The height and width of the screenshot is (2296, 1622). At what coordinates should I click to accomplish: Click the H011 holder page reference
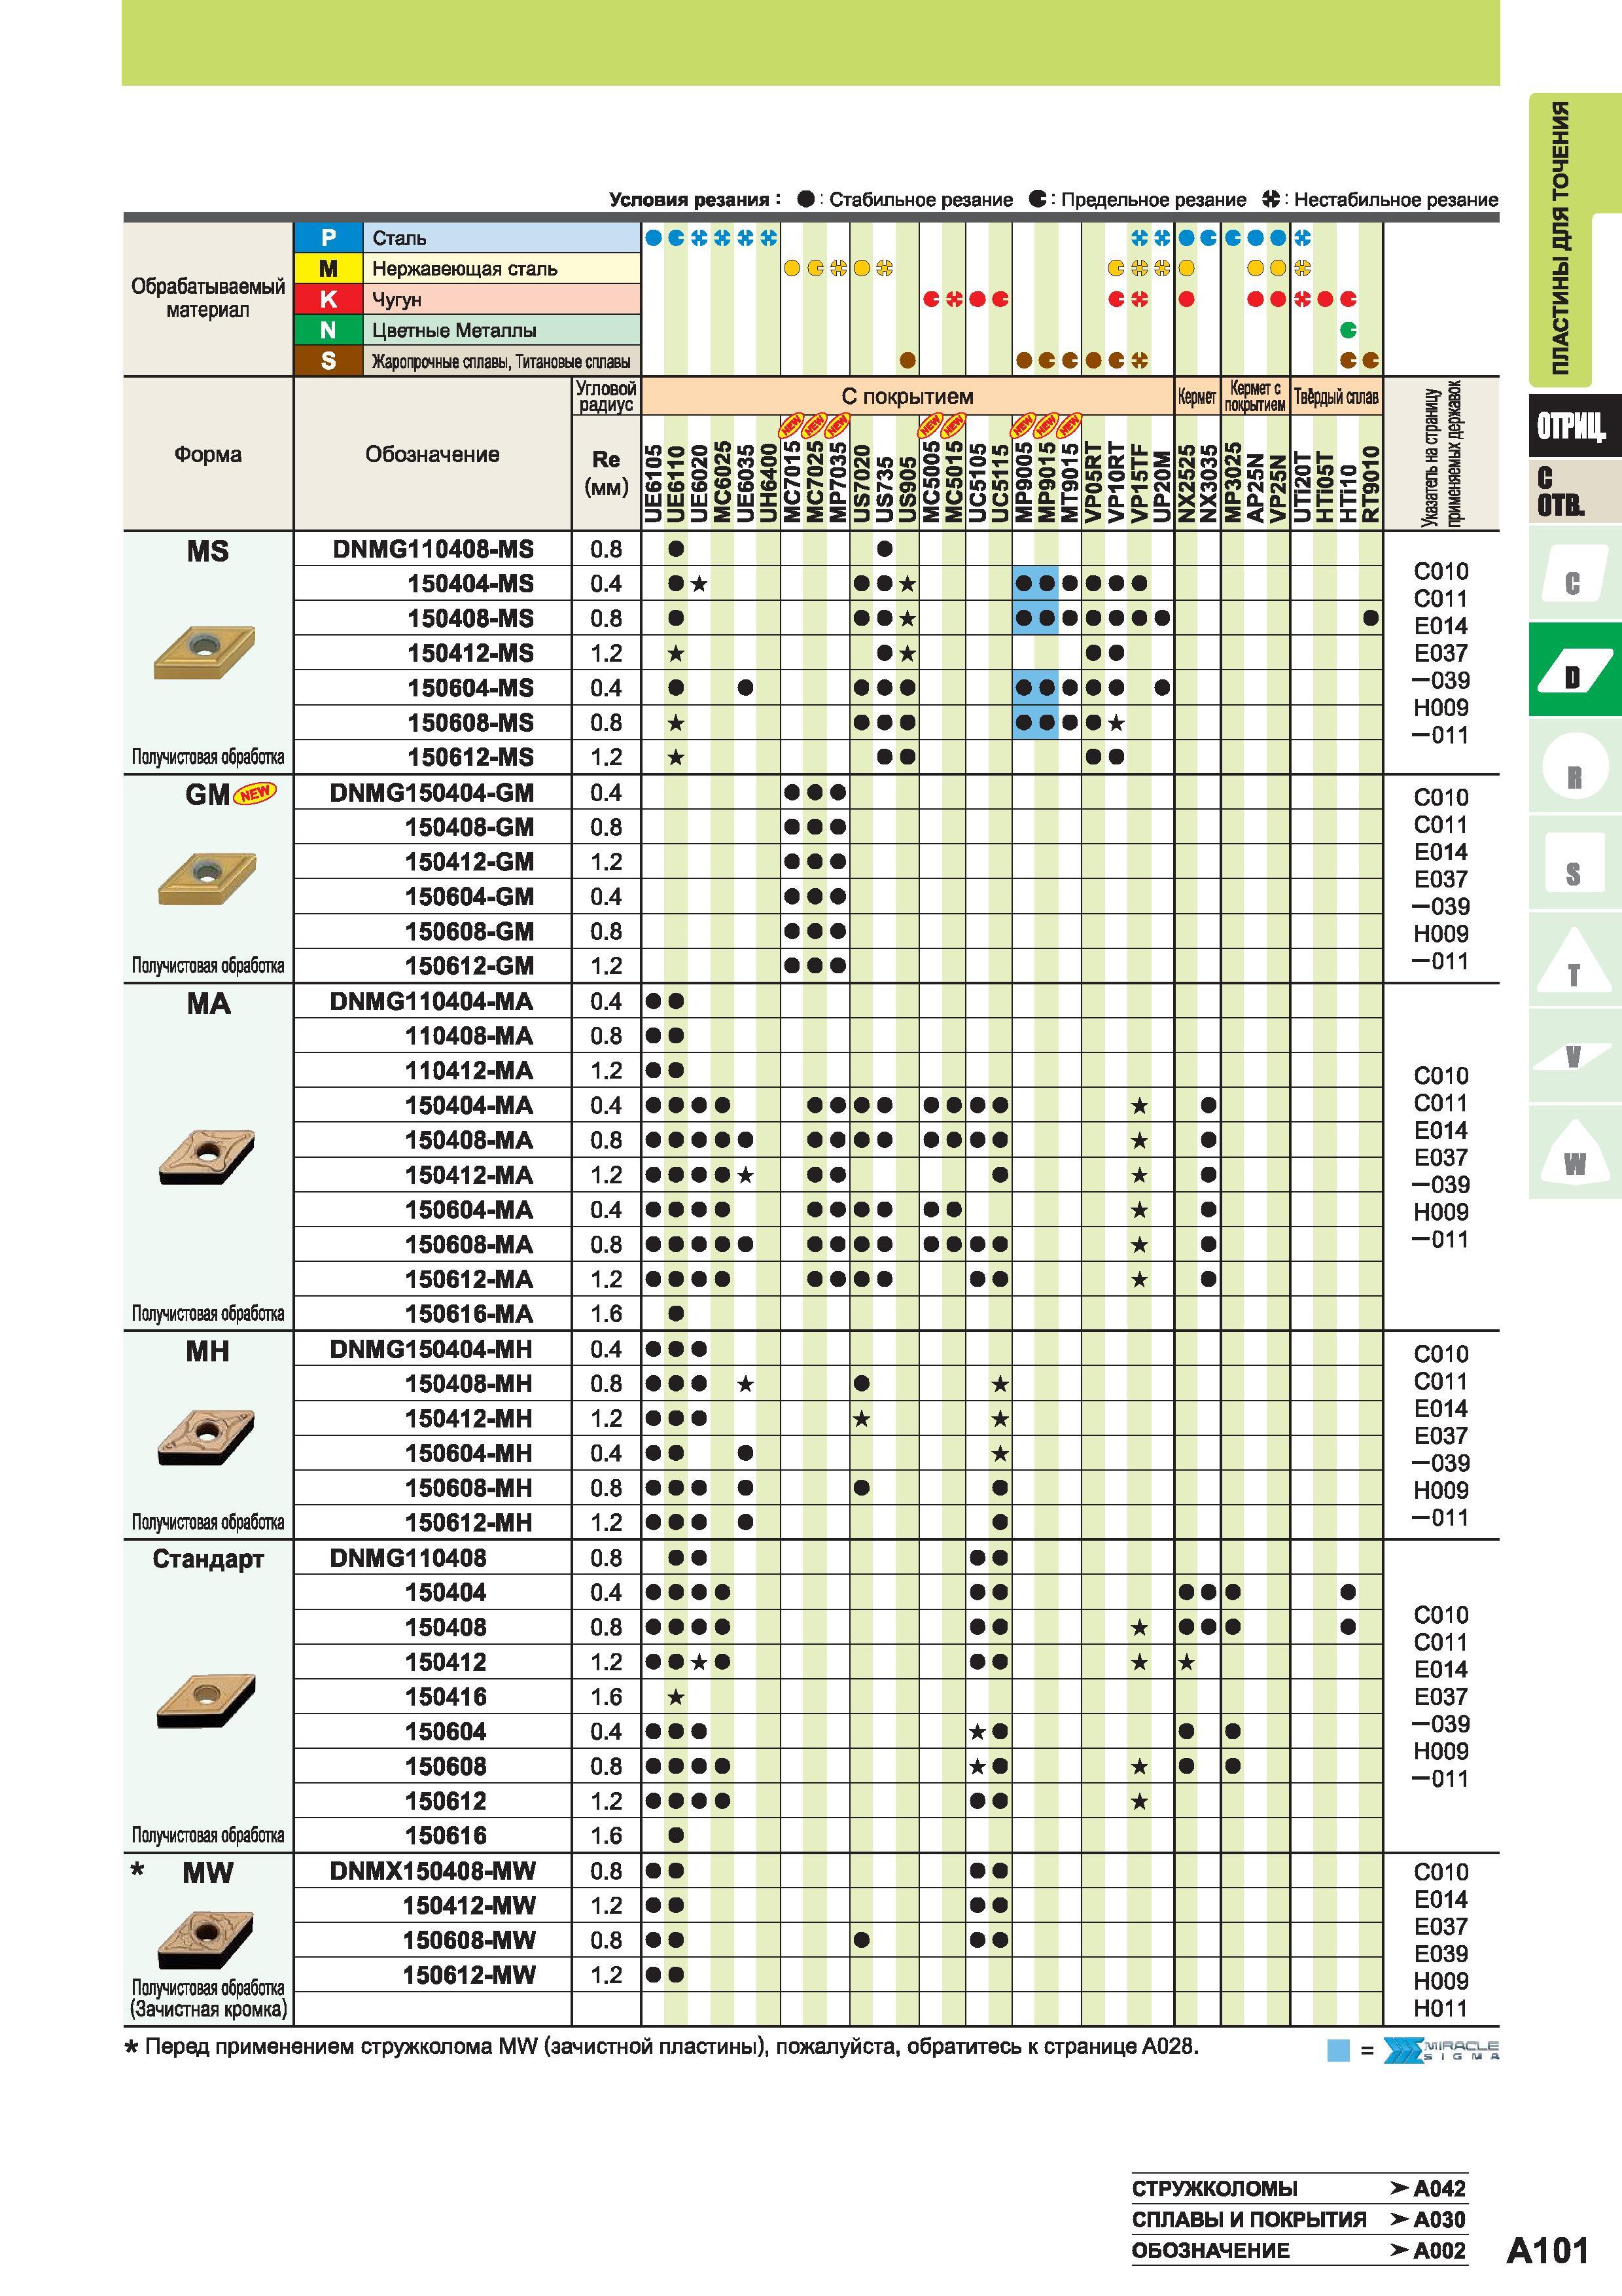pos(1440,2008)
